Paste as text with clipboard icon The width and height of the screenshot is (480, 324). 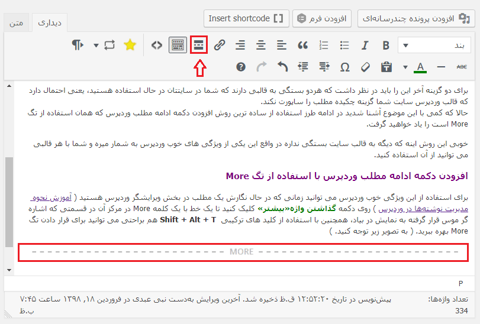coord(386,67)
